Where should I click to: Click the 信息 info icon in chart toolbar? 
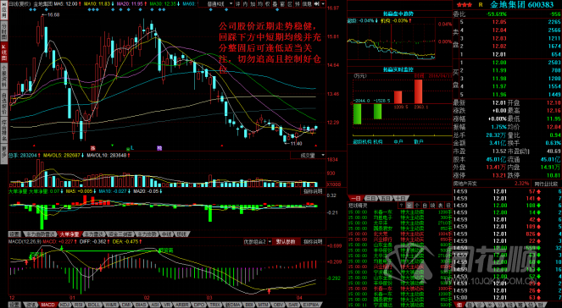[x=307, y=4]
